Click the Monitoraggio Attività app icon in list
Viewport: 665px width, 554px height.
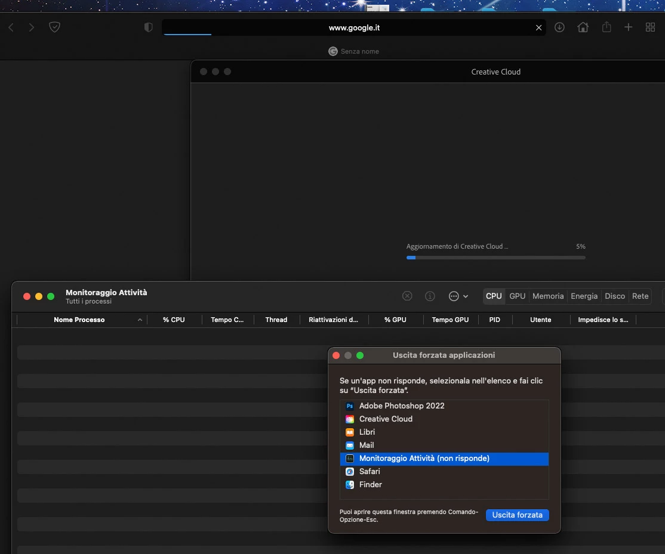[349, 459]
